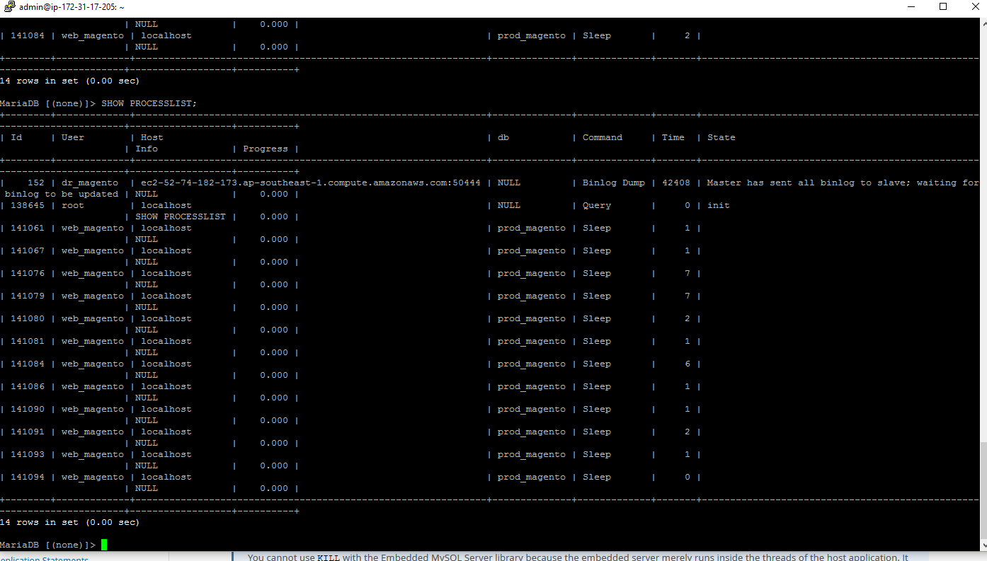Click the Binlog Dump command text

click(613, 183)
